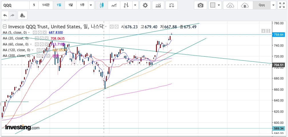Select the candlestick chart style icon
Viewport: 288px width, 137px height.
tap(102, 5)
